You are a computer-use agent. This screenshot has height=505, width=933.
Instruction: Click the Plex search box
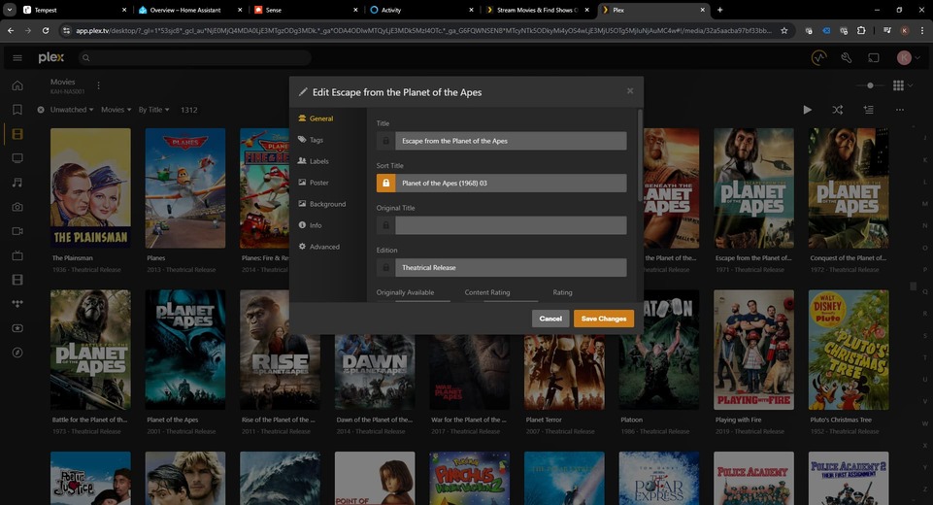(x=194, y=57)
